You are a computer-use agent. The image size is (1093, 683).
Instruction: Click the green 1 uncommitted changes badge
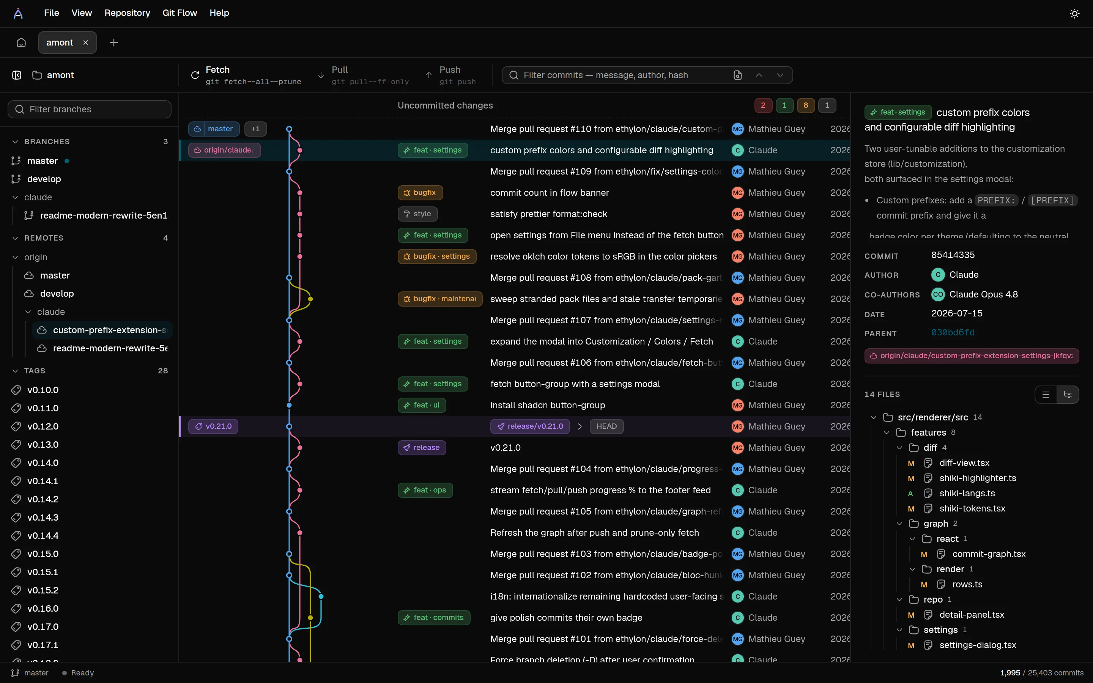coord(784,105)
